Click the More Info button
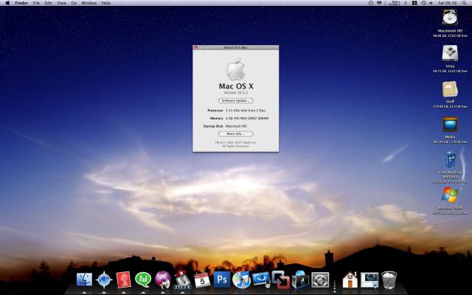472x295 pixels. pos(236,133)
